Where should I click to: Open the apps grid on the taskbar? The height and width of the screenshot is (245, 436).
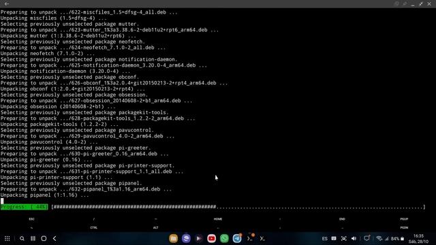tap(7, 238)
